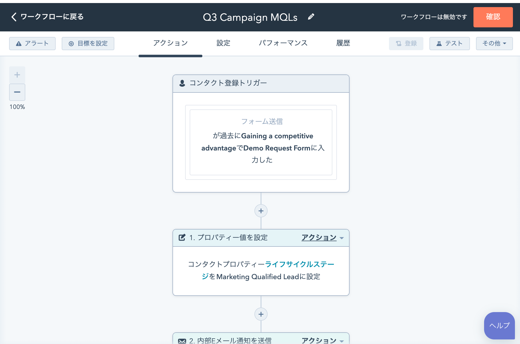Click the Q3 Campaign MQLs title
Image resolution: width=520 pixels, height=344 pixels.
250,17
